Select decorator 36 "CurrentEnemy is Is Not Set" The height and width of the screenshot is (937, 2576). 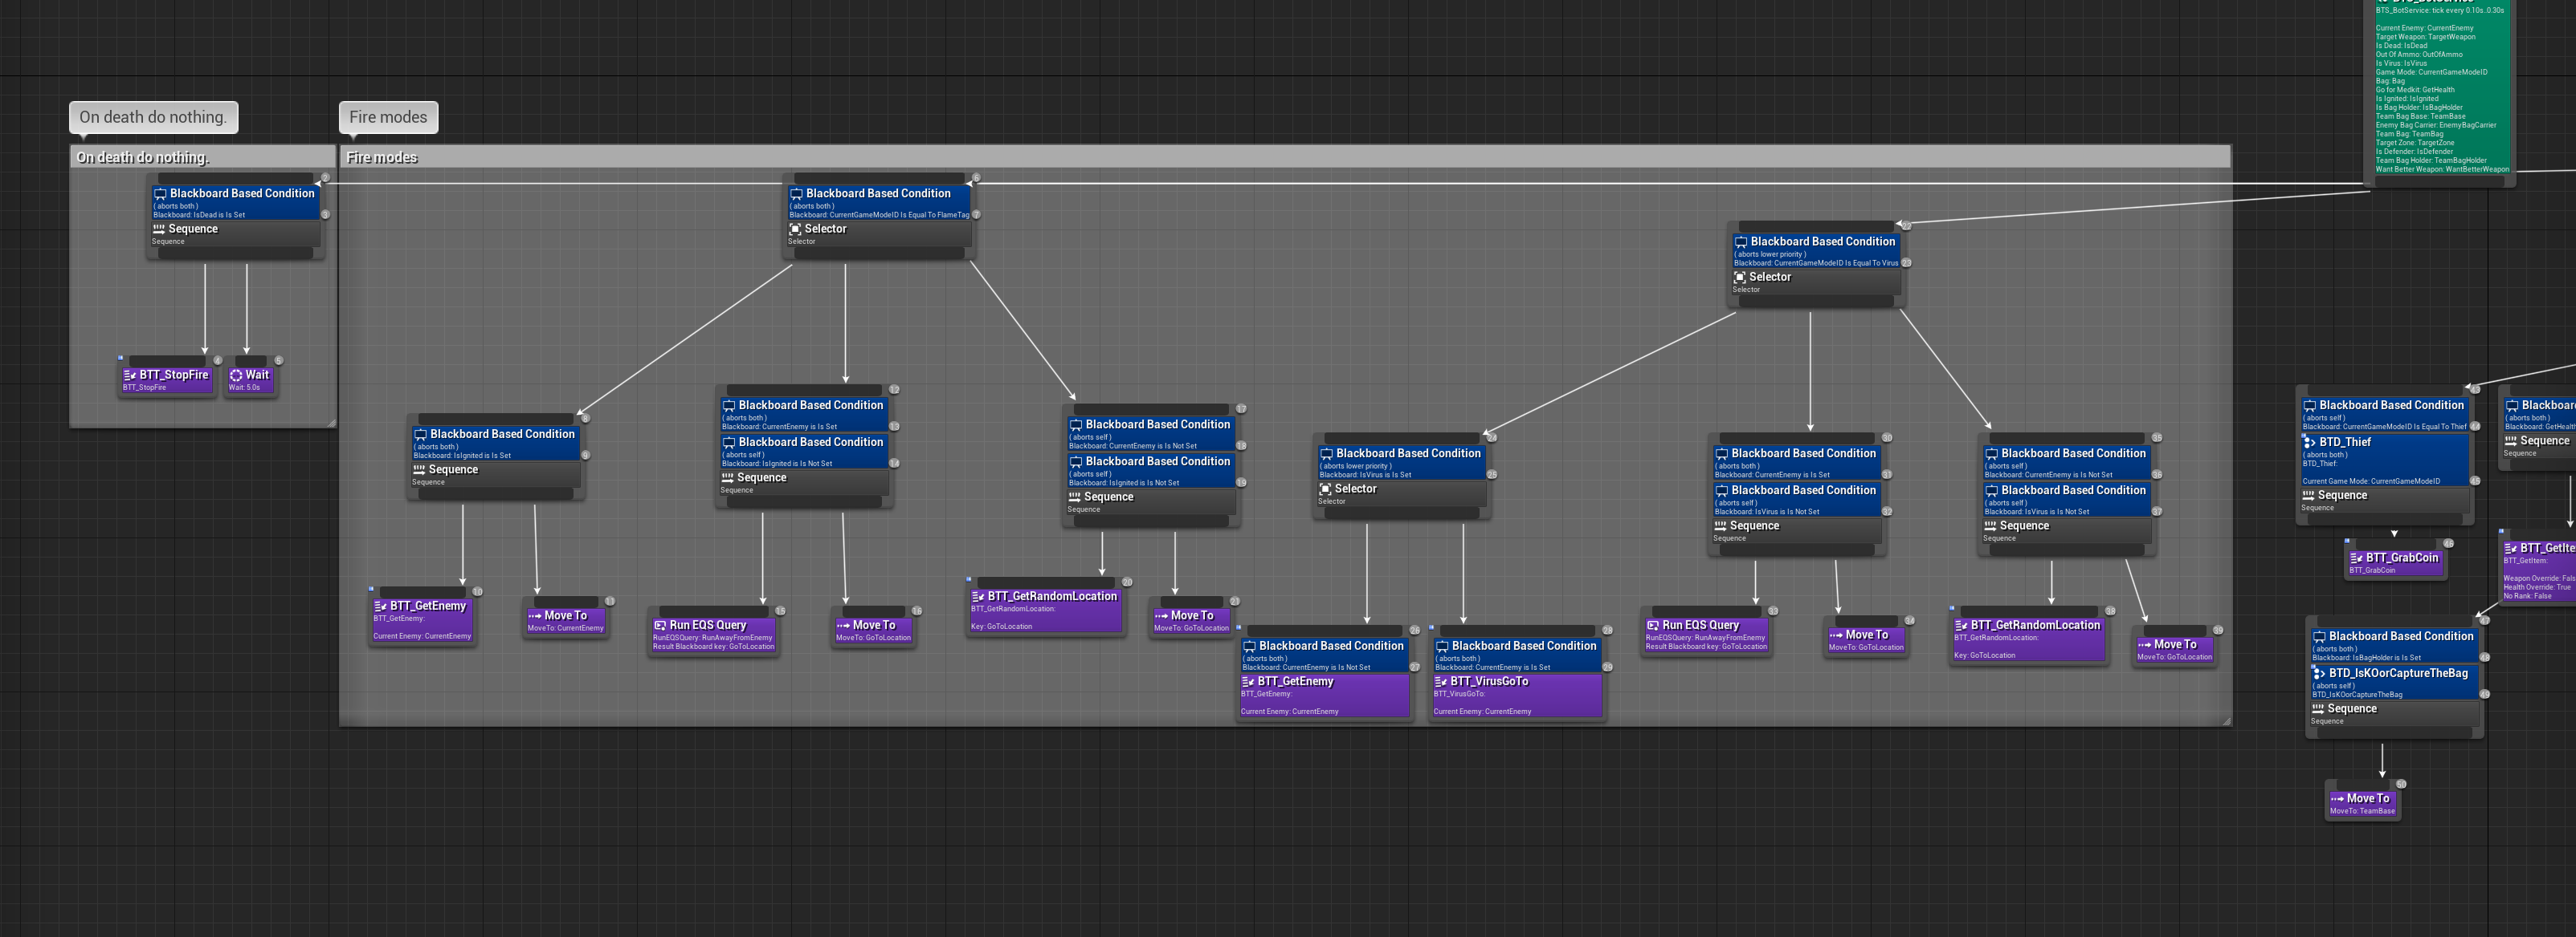(x=2067, y=463)
